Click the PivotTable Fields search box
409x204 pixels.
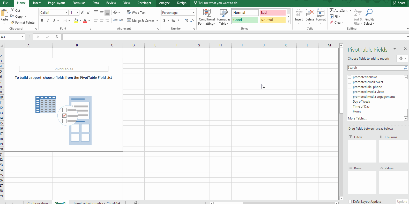point(375,68)
